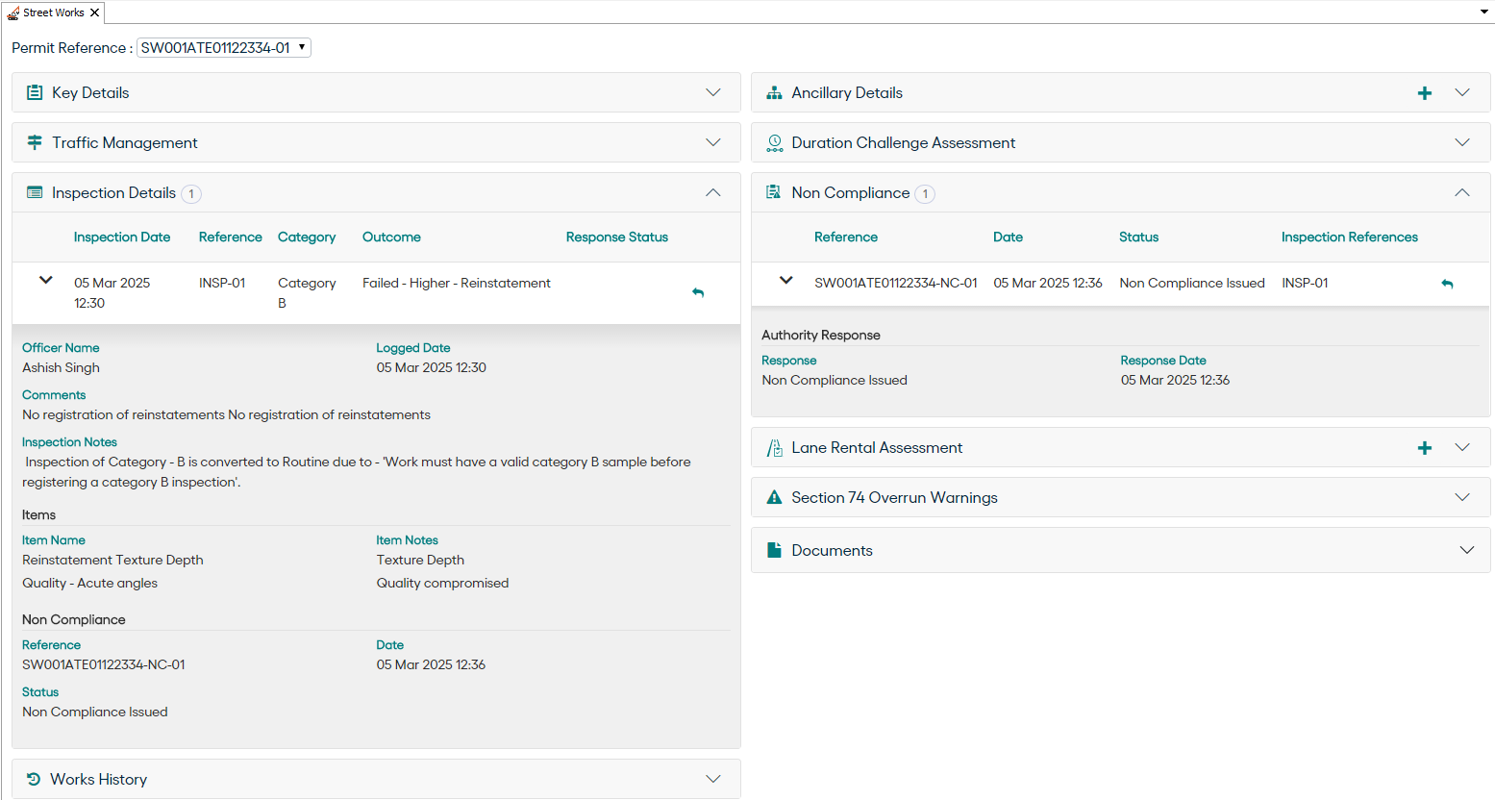The width and height of the screenshot is (1495, 800).
Task: Collapse the SW001ATE01122334-NC-01 row details
Action: click(x=785, y=281)
